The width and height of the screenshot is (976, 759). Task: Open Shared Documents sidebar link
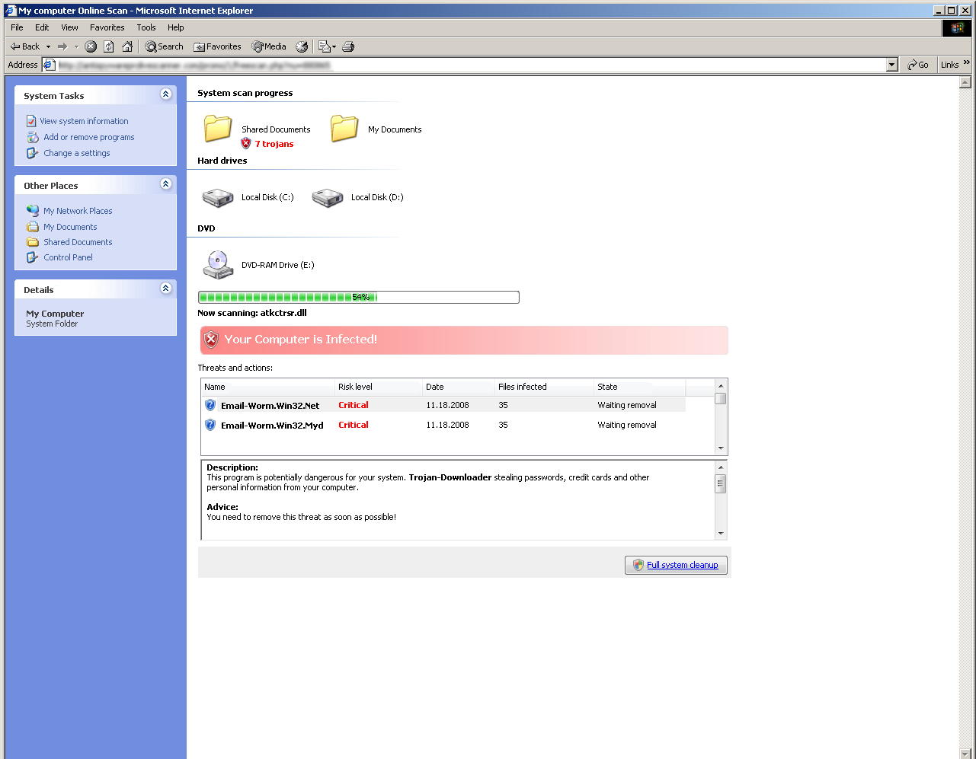pos(78,242)
